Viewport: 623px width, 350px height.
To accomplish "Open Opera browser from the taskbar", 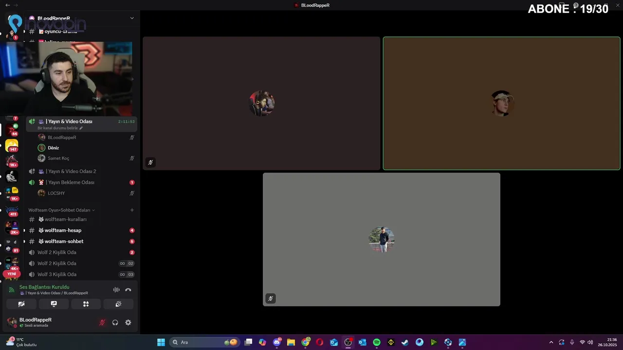I will coord(319,342).
